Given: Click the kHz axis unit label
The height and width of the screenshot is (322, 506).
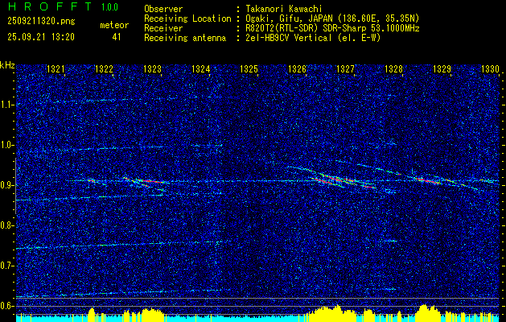Looking at the screenshot, I should click(7, 65).
